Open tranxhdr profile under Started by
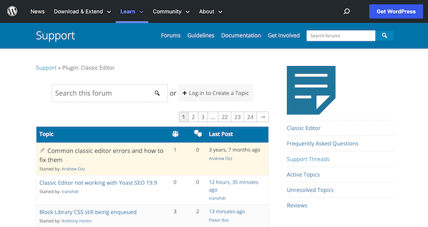The width and height of the screenshot is (428, 227). 70,192
